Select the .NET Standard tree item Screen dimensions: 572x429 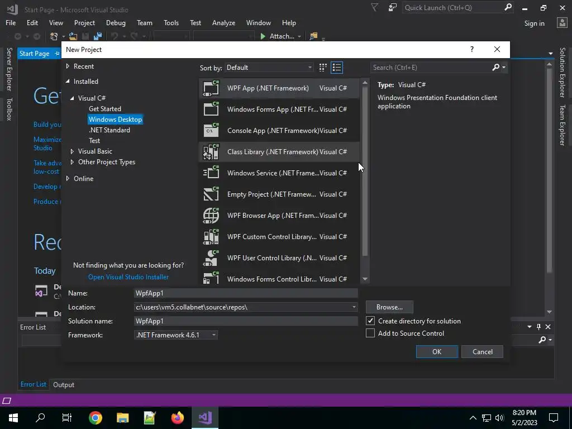pos(109,130)
